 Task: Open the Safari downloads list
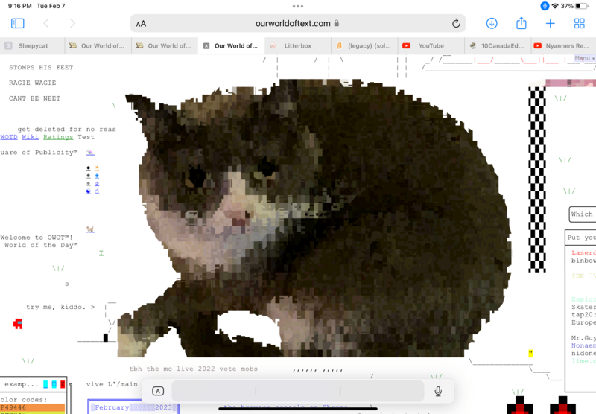(x=492, y=24)
